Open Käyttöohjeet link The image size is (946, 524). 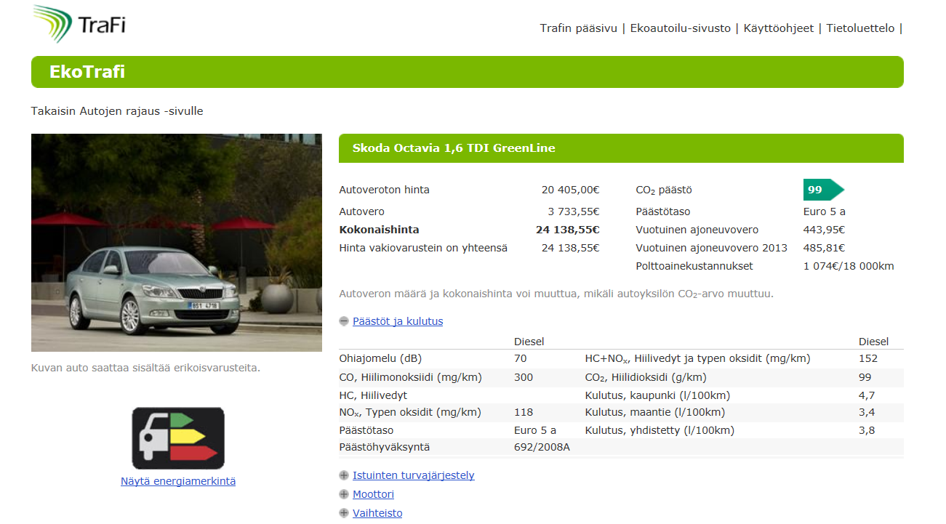point(779,28)
